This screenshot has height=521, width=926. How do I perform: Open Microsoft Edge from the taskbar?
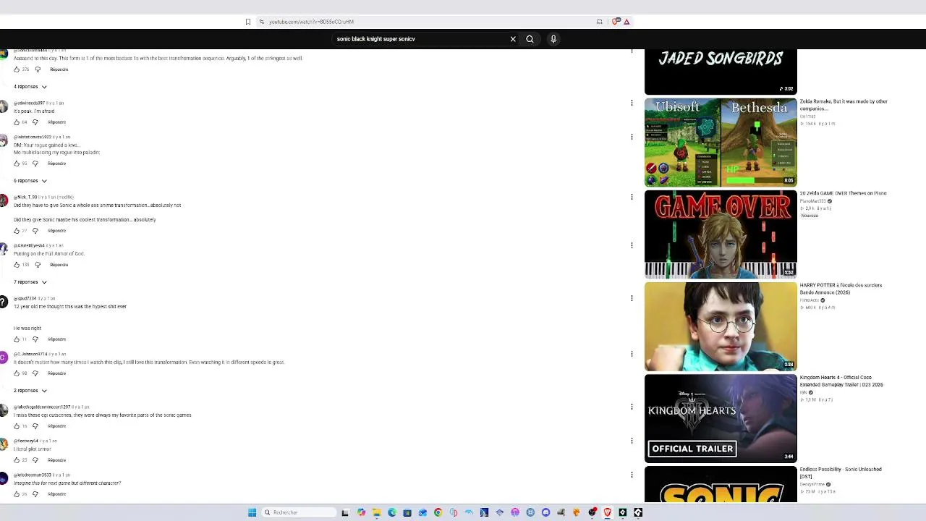(392, 512)
